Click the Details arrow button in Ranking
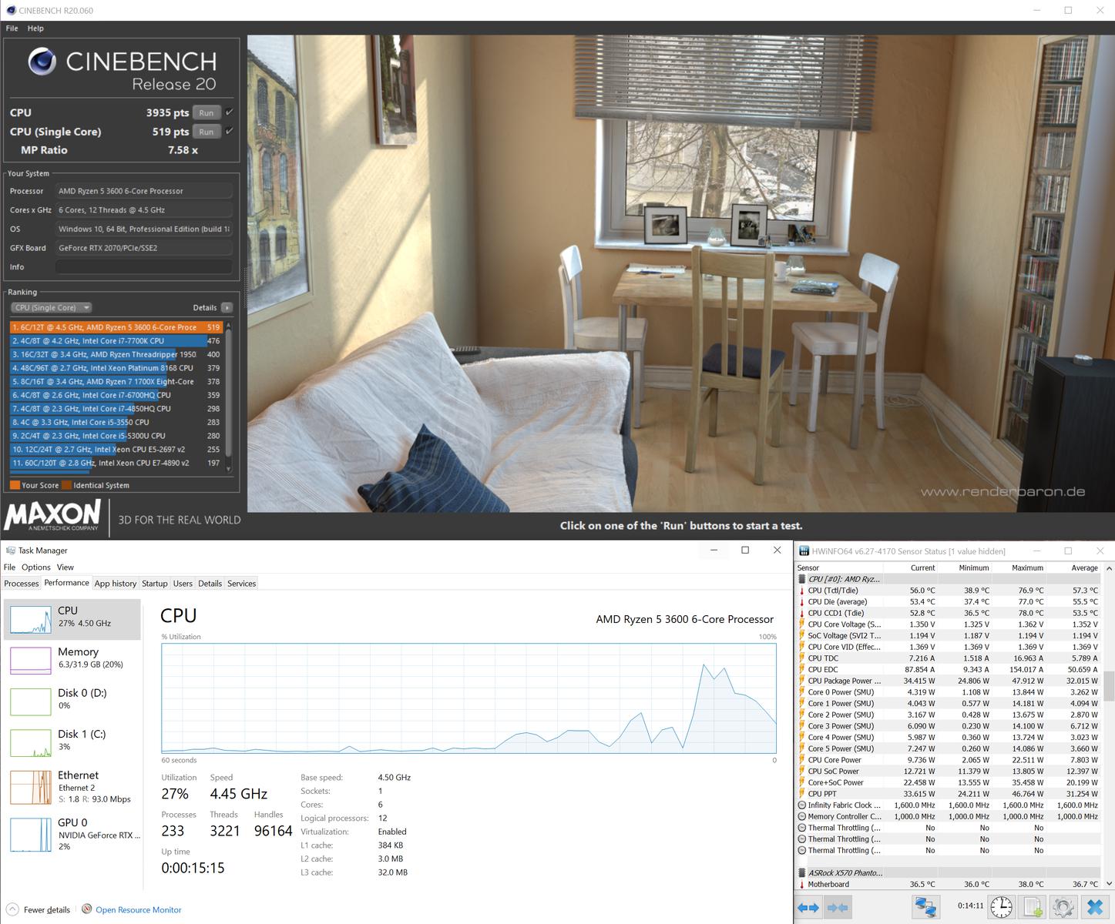 point(227,307)
